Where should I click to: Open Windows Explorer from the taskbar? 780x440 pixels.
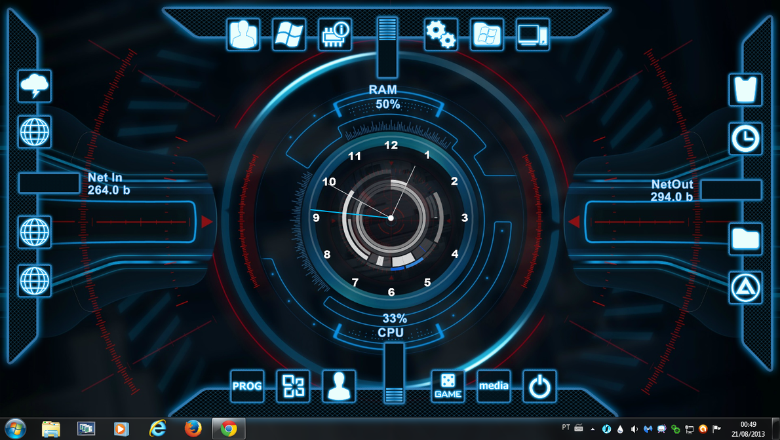50,429
